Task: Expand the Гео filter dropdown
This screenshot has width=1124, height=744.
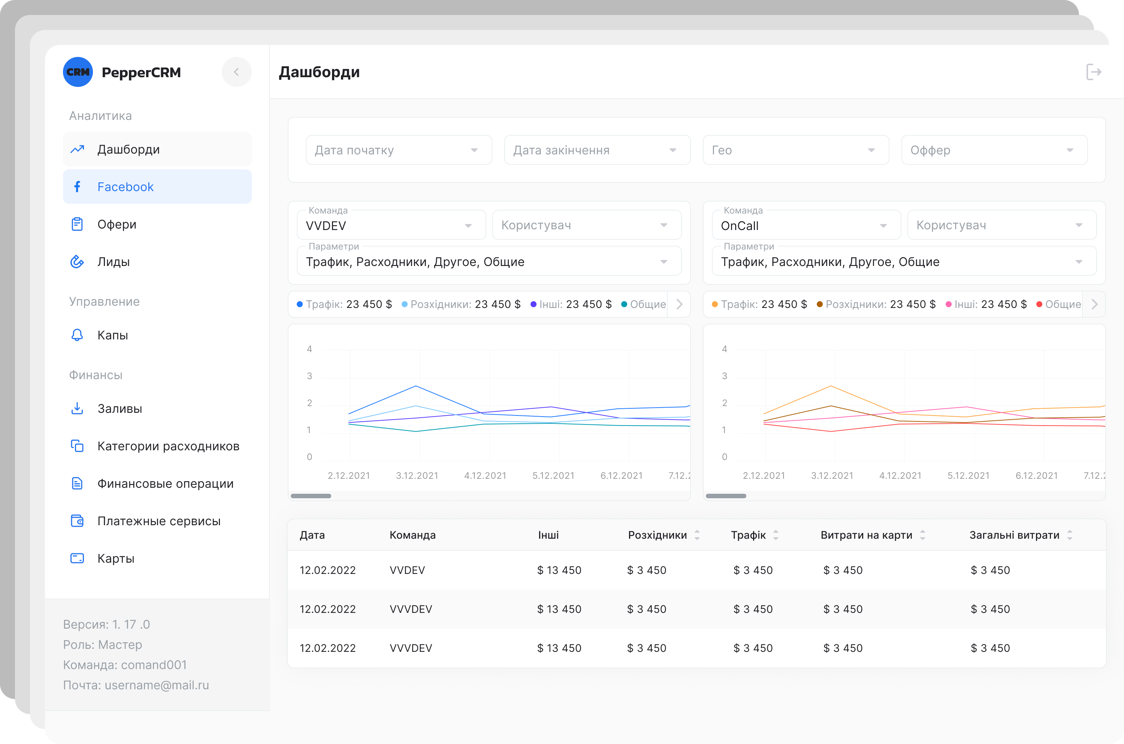Action: [x=796, y=150]
